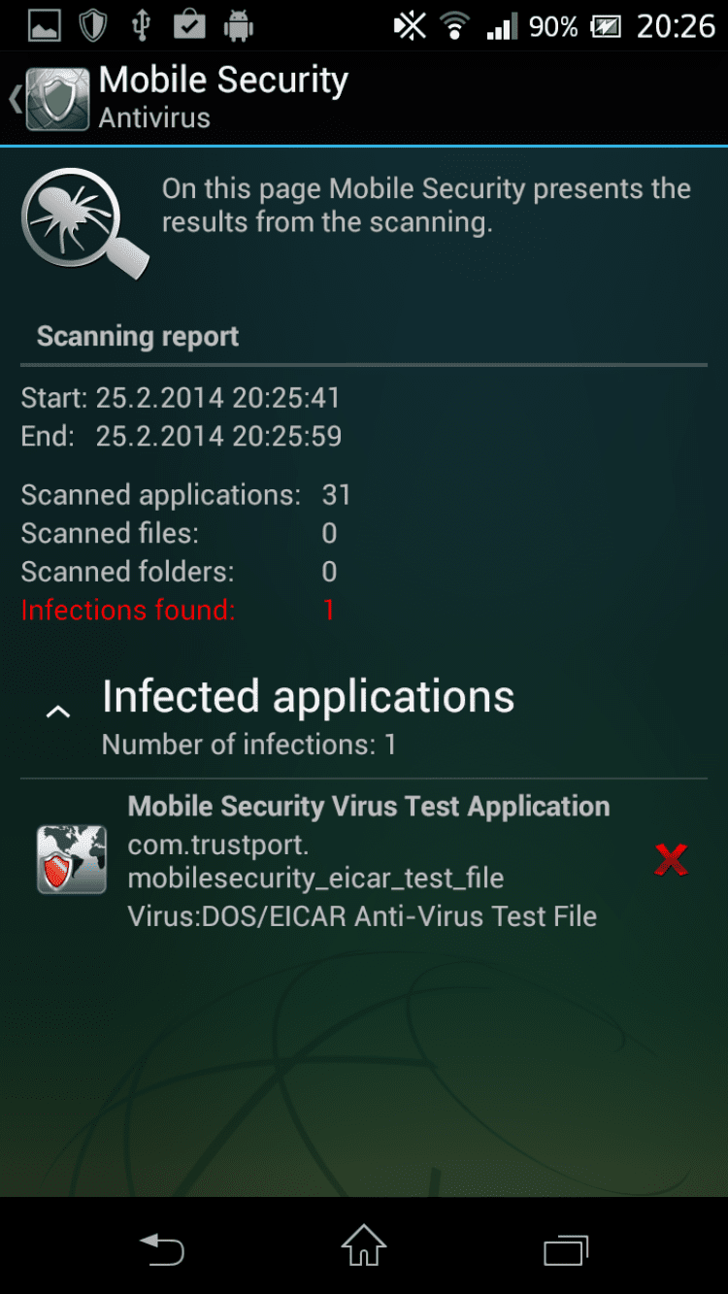Remove infected app with red X
This screenshot has width=728, height=1294.
coord(671,859)
